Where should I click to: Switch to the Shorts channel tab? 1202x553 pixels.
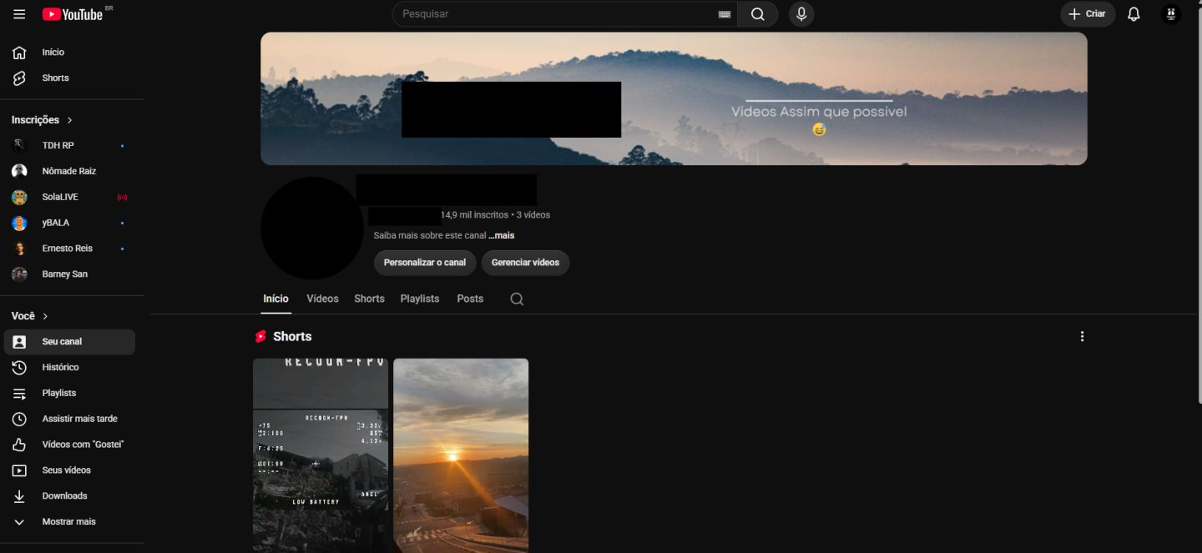[369, 299]
